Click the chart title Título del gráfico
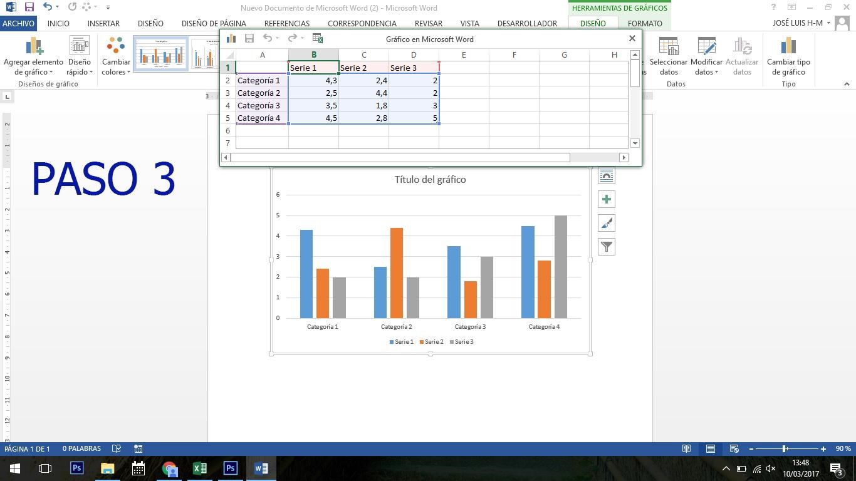Image resolution: width=856 pixels, height=481 pixels. point(430,179)
